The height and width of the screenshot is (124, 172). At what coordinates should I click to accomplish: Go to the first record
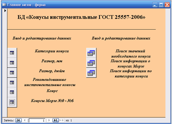(x=19, y=120)
